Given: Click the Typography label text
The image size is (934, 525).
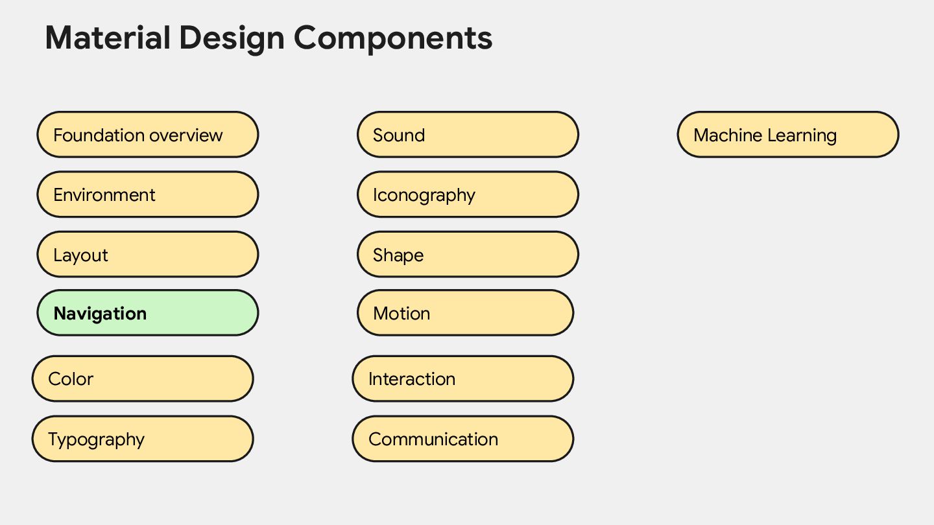Looking at the screenshot, I should [x=96, y=439].
